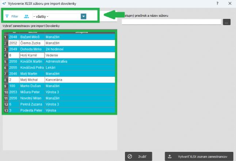This screenshot has height=161, width=236.
Task: Select the Čierna Zuzka row
Action: (x=32, y=43)
